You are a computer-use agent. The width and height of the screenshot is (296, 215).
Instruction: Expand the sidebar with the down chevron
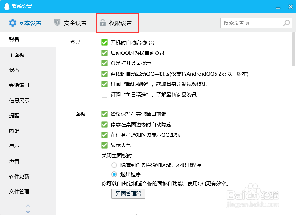[x=28, y=211]
